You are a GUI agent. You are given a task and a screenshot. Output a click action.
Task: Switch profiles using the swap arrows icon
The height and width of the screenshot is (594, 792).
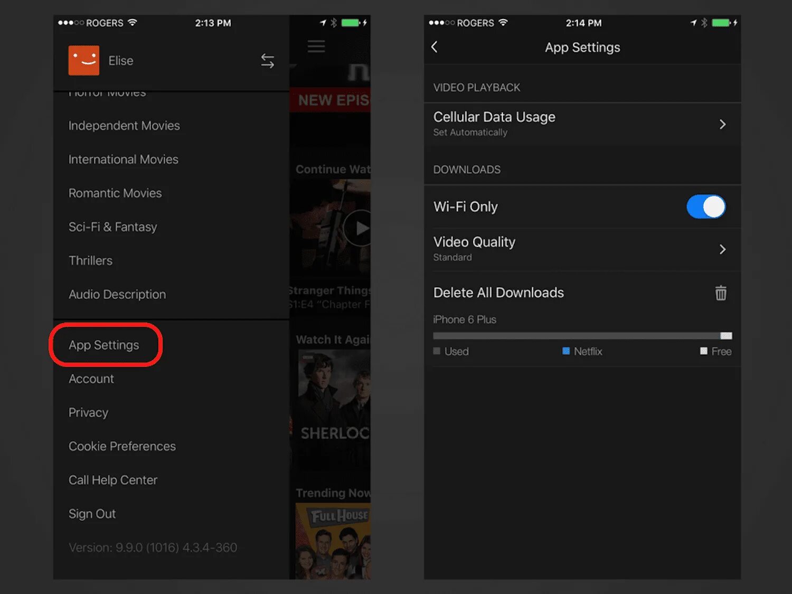[268, 61]
